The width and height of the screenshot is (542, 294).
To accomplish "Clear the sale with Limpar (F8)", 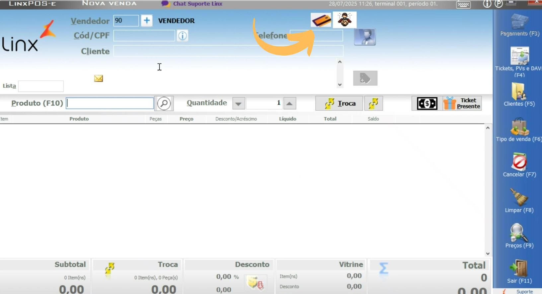I will point(519,201).
